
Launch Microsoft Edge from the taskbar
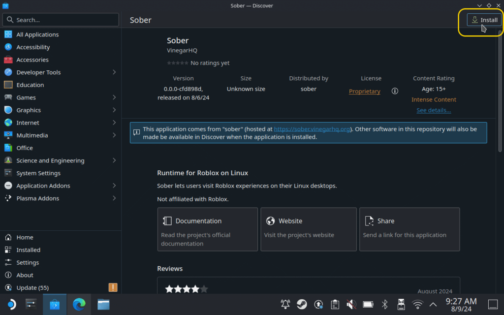pyautogui.click(x=79, y=305)
